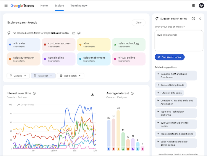This screenshot has height=156, width=207.
Task: Open Interest over time info icon
Action: tap(34, 93)
